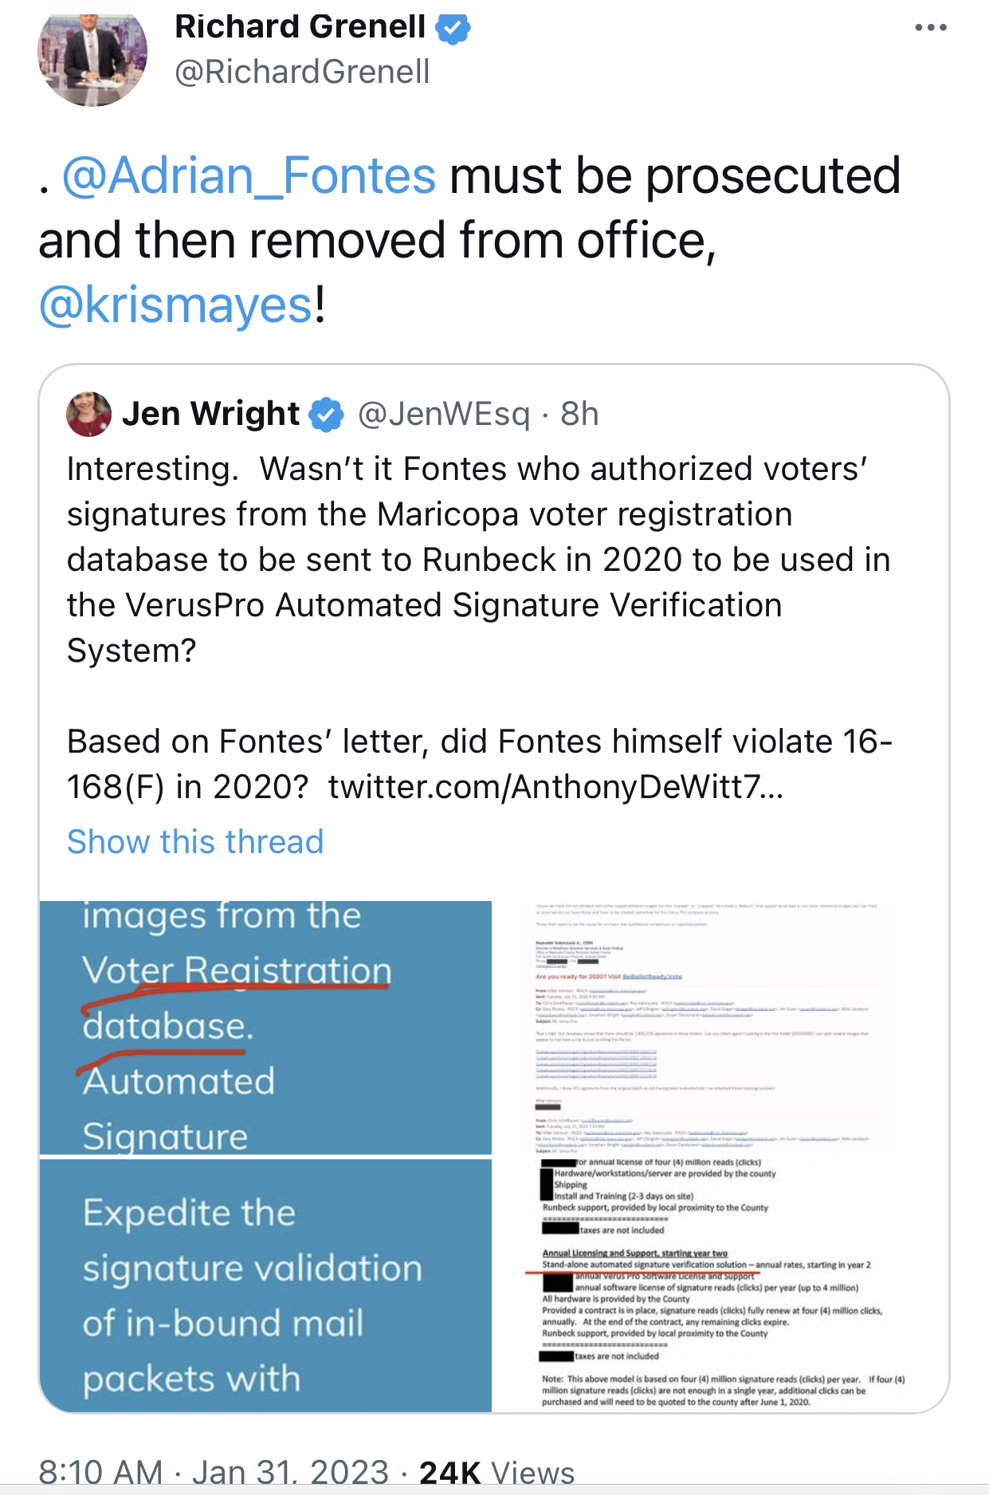Click the 8h timestamp on quoted tweet

pos(579,414)
